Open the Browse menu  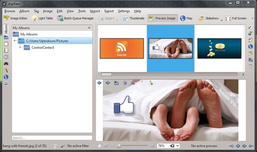click(x=10, y=11)
